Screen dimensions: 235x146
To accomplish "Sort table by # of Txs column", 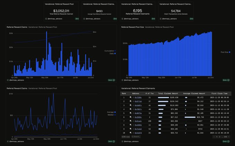I will [149, 94].
